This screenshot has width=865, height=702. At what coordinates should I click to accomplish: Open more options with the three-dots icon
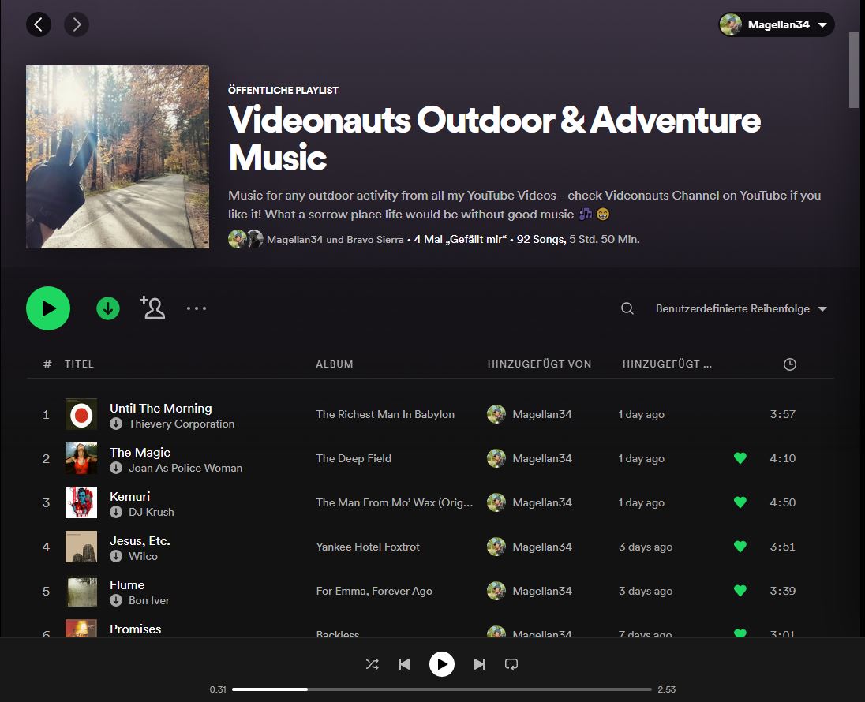197,308
